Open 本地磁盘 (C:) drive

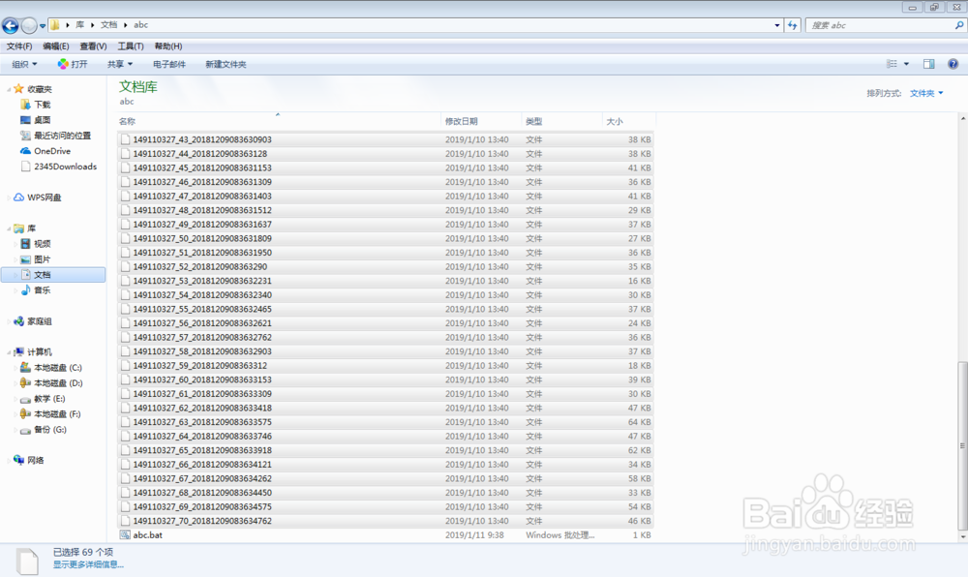coord(57,367)
